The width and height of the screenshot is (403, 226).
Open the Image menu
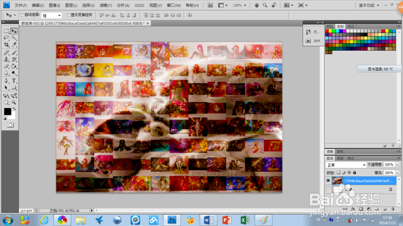point(54,5)
